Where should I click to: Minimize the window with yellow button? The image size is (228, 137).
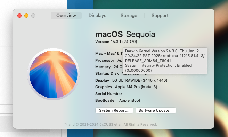(26, 16)
